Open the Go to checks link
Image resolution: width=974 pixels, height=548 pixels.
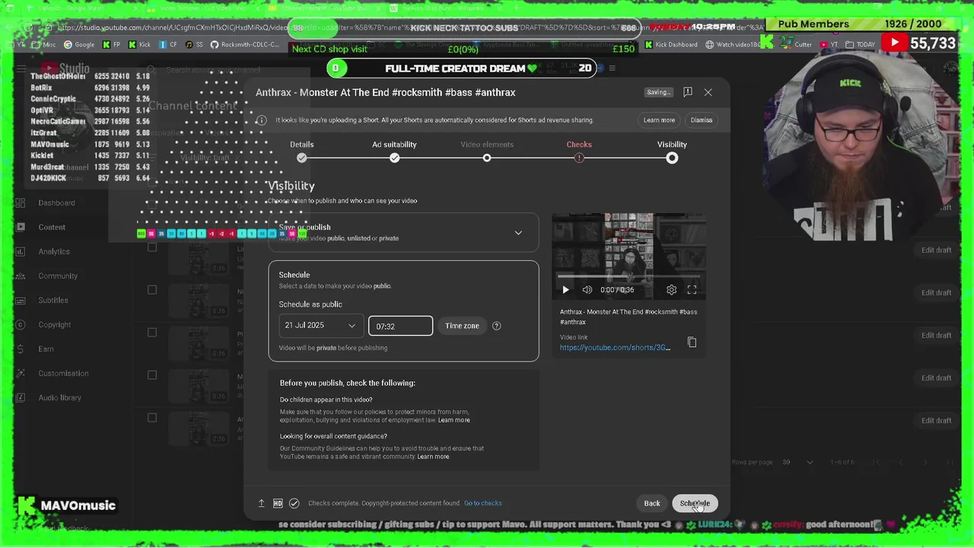pyautogui.click(x=483, y=503)
